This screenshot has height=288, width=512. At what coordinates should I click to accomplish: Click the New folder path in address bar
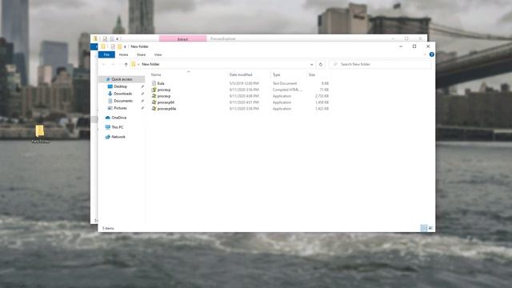[x=150, y=64]
